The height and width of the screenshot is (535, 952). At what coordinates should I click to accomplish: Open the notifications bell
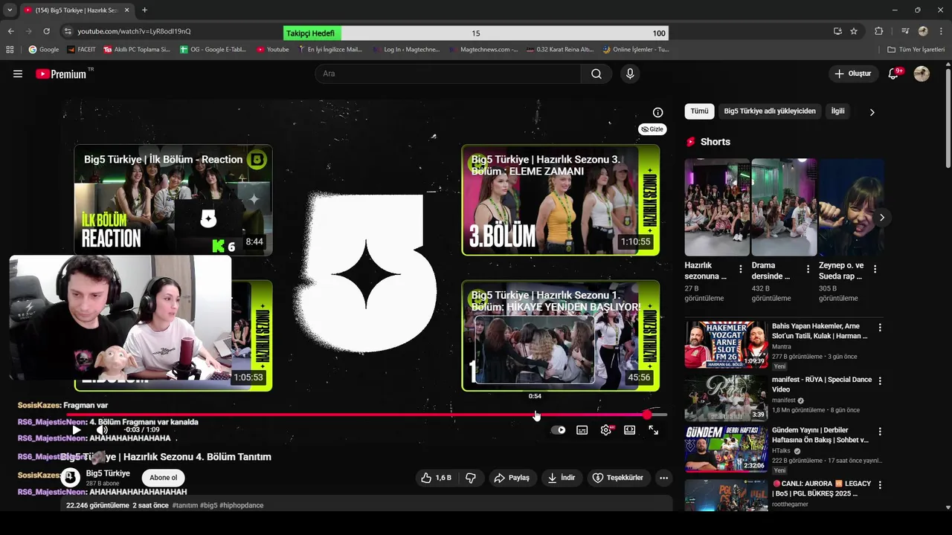tap(894, 74)
